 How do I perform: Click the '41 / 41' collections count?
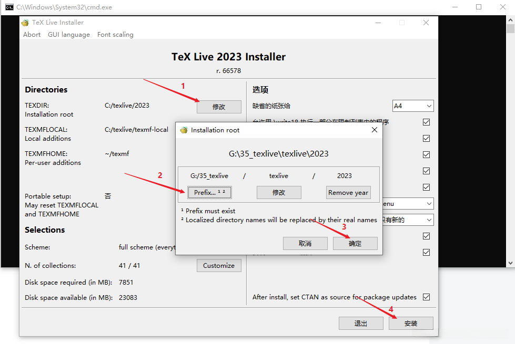(129, 266)
